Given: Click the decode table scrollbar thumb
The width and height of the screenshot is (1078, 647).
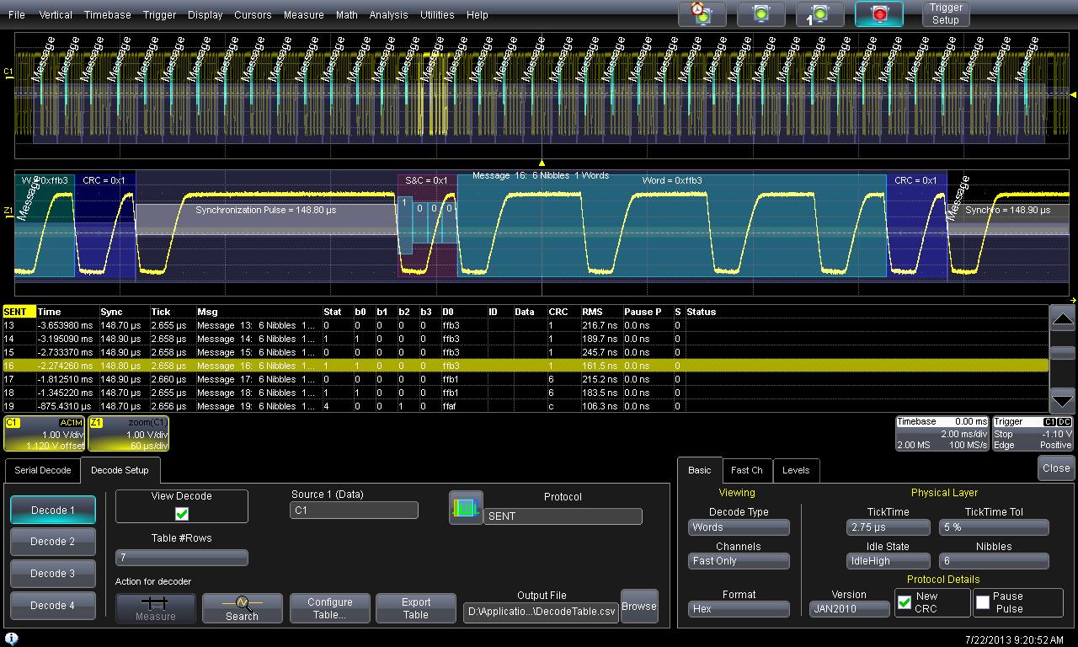Looking at the screenshot, I should [1063, 353].
